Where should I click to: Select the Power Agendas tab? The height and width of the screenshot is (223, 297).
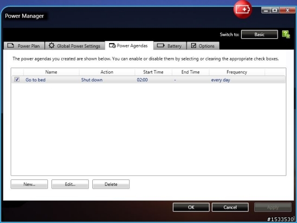coord(129,46)
